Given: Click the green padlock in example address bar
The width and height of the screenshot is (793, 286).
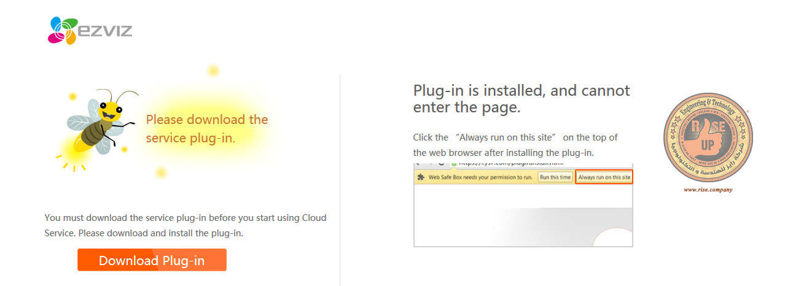Looking at the screenshot, I should click(x=454, y=164).
